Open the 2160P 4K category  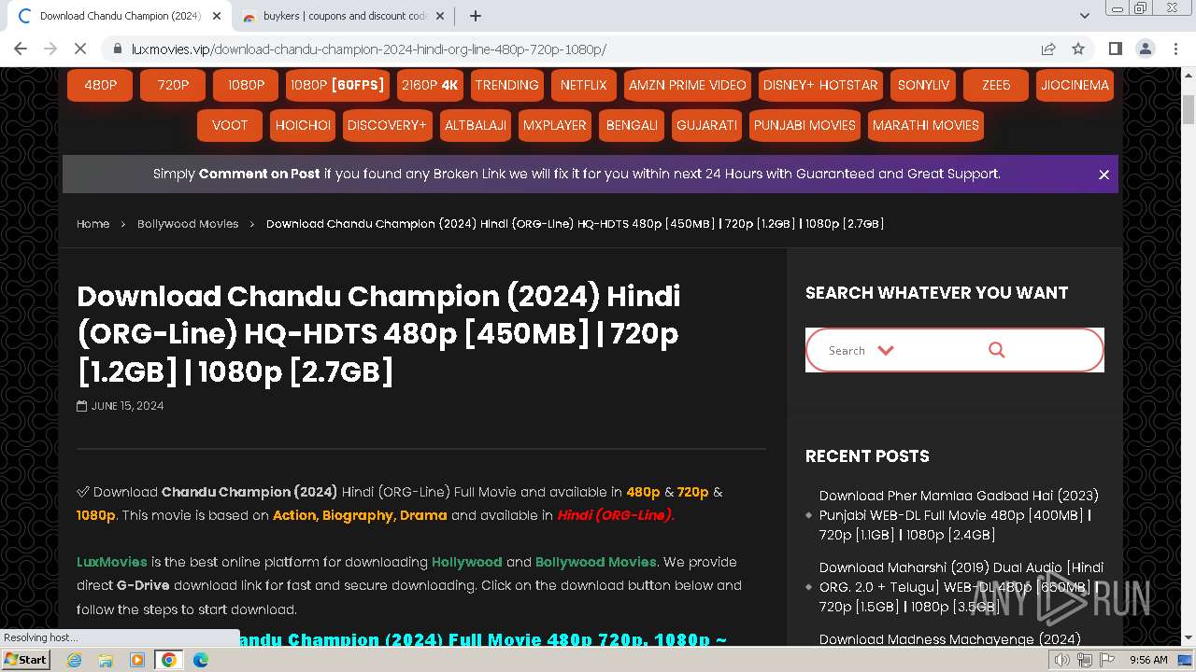[x=430, y=85]
